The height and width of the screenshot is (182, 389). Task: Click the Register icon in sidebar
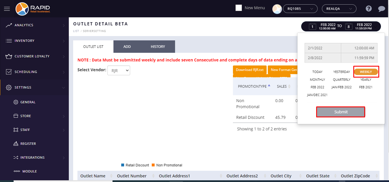click(16, 144)
